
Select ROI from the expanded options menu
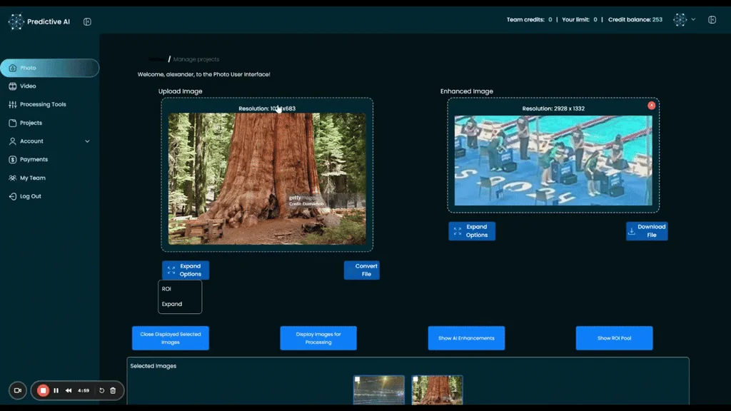pyautogui.click(x=166, y=288)
